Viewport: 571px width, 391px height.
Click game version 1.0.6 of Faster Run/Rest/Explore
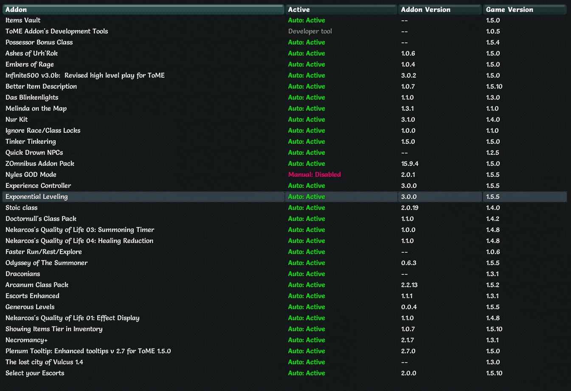(x=493, y=252)
